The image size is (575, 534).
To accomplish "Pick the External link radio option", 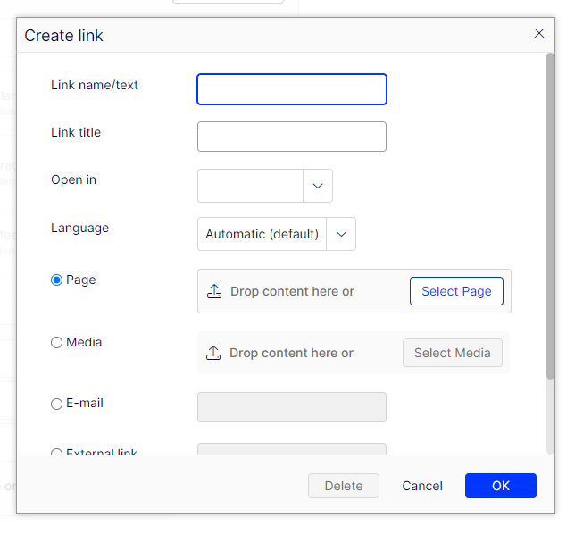I will (57, 452).
